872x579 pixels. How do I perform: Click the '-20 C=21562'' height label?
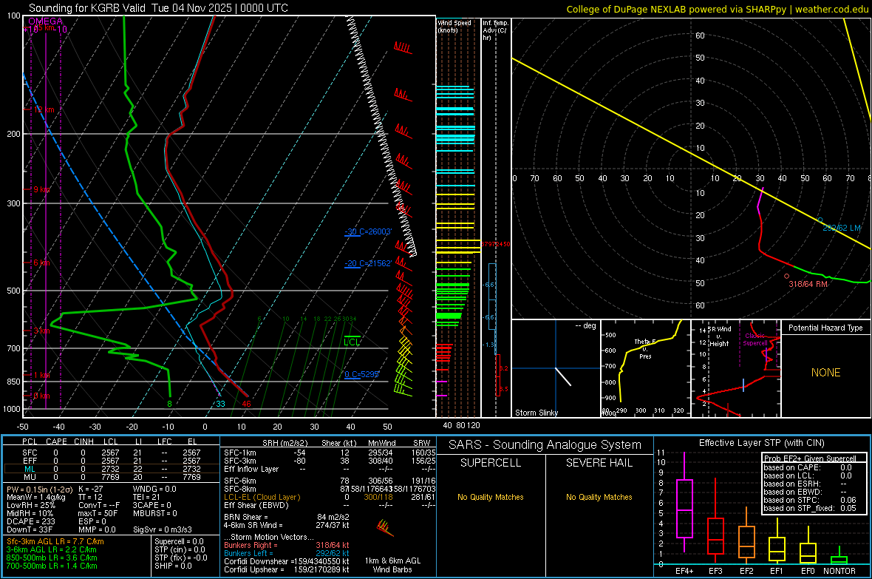(x=368, y=263)
